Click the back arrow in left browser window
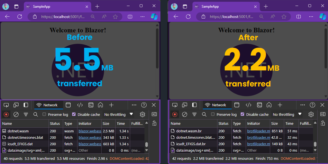Viewport: 328px width, 164px height. (x=7, y=17)
